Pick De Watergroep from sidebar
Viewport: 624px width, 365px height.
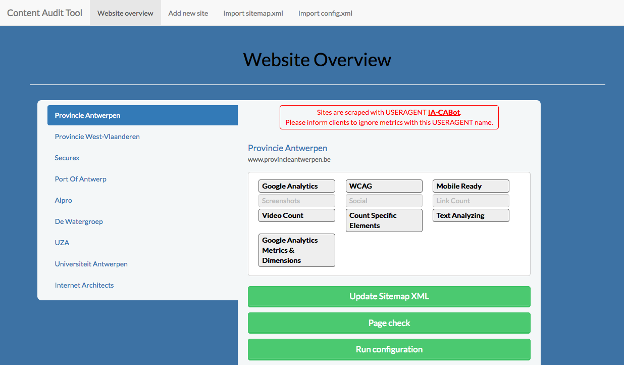pos(142,221)
